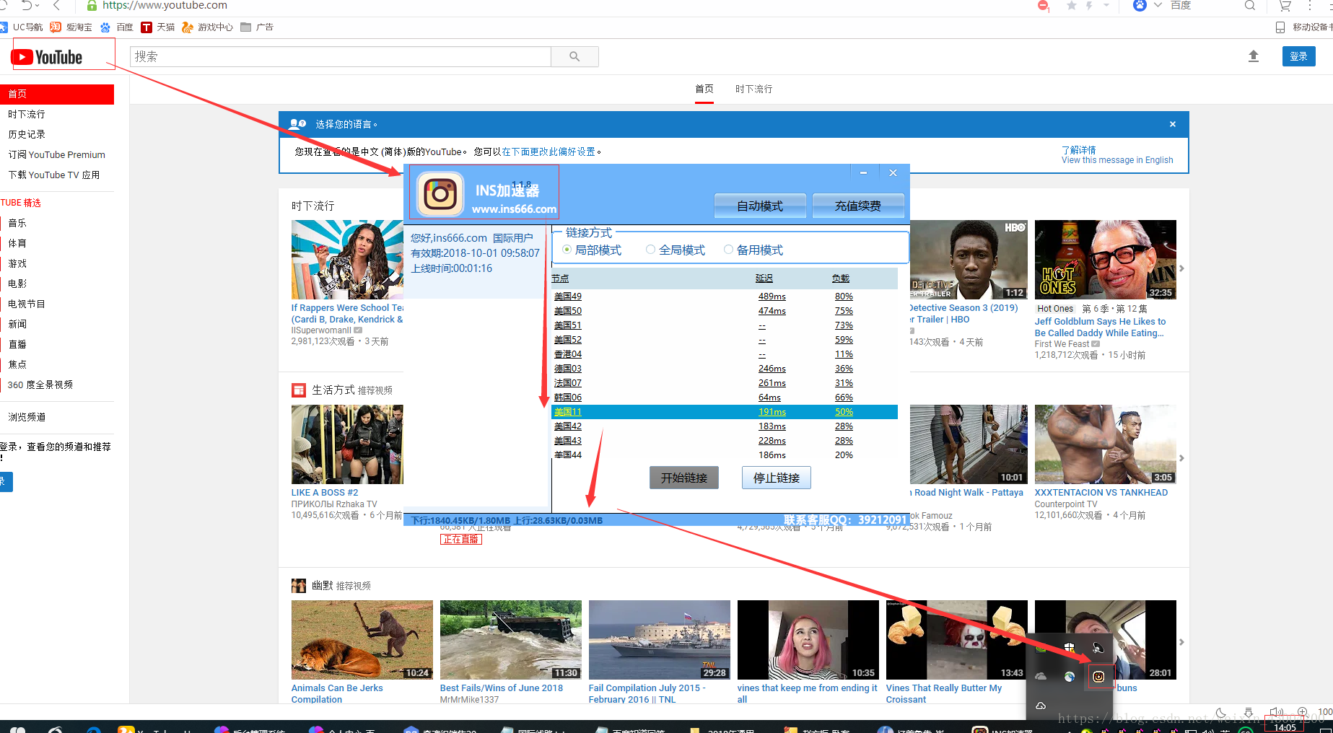Click the mobile device bookmark icon
The image size is (1333, 733).
tap(1280, 27)
